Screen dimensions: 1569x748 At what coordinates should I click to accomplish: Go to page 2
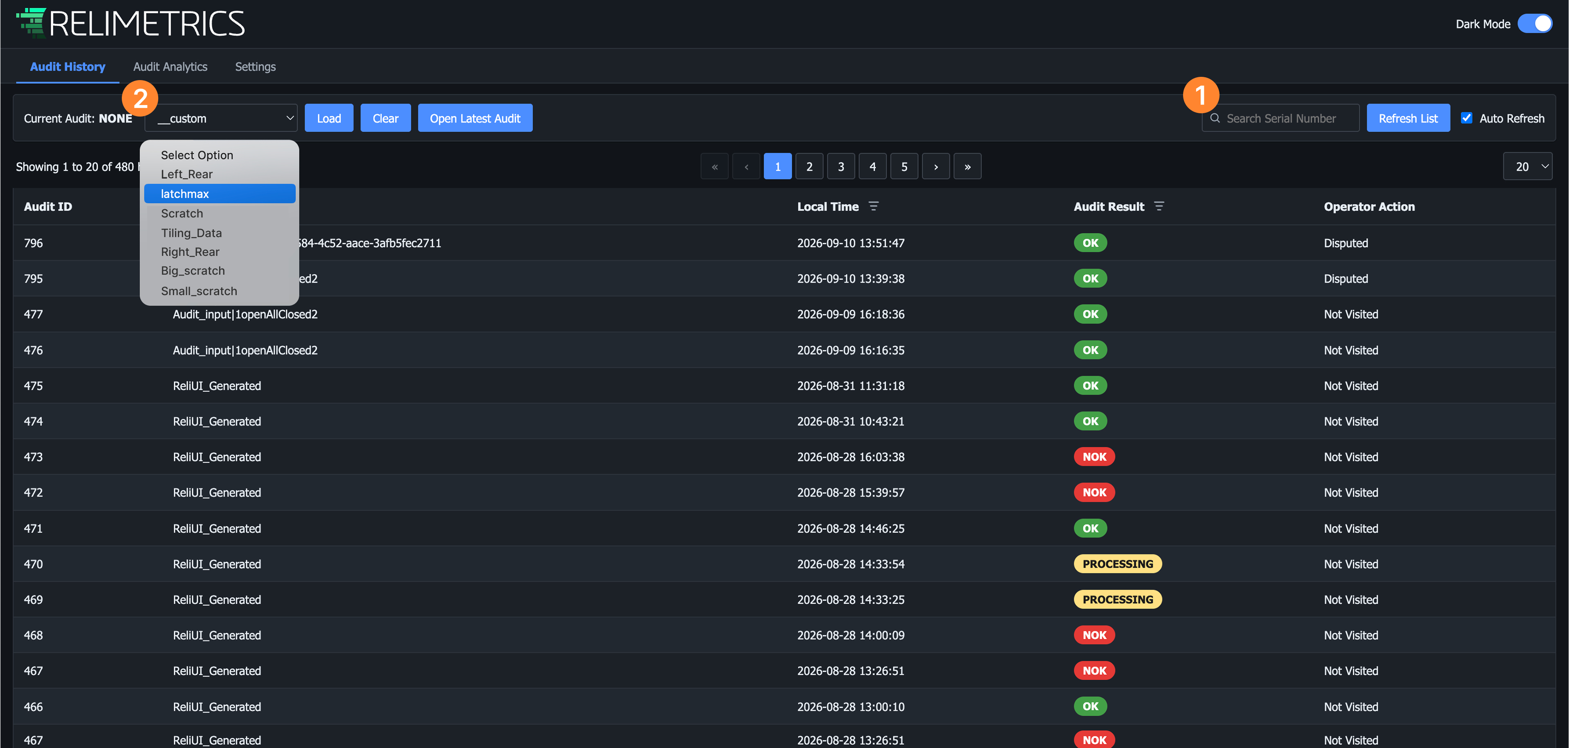[809, 166]
